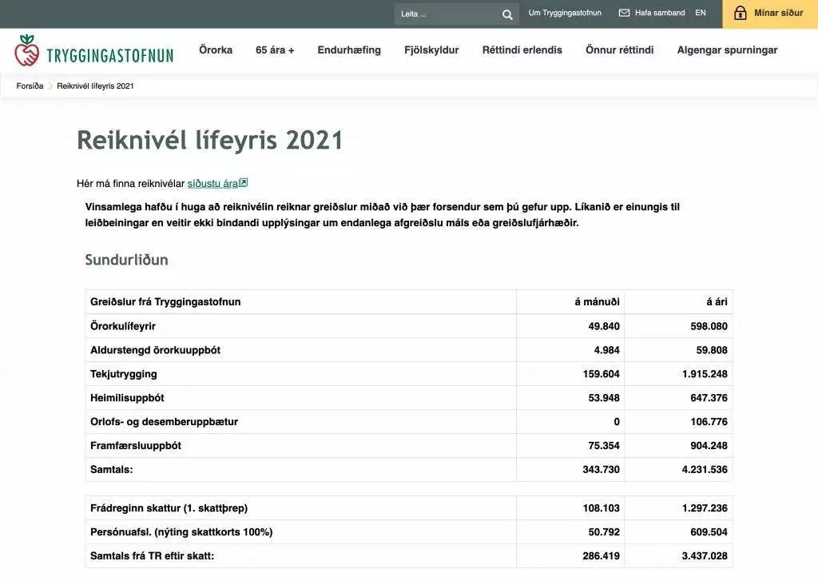
Task: Click the value 108.103
Action: (x=601, y=508)
